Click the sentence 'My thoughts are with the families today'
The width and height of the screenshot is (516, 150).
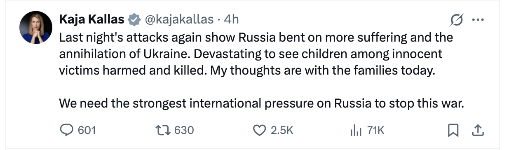[x=323, y=70]
